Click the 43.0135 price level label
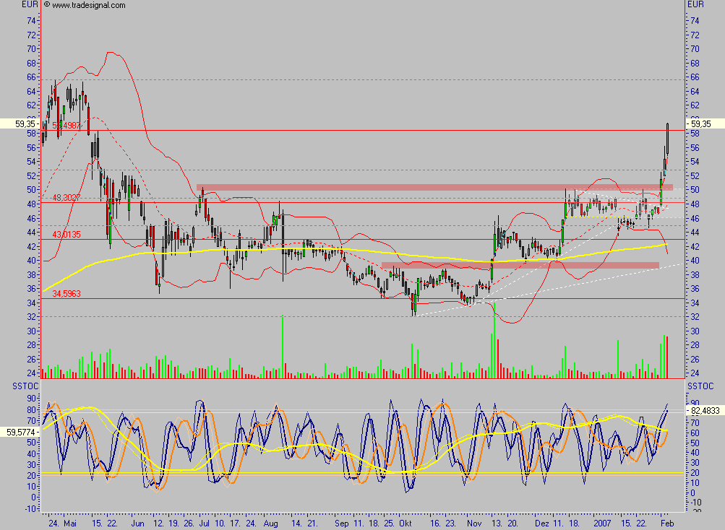This screenshot has width=725, height=530. click(x=66, y=233)
